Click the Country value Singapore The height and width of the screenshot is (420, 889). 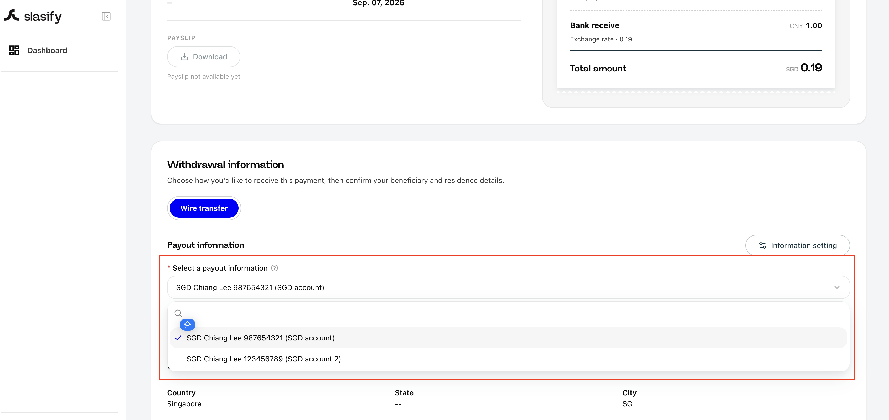tap(184, 404)
